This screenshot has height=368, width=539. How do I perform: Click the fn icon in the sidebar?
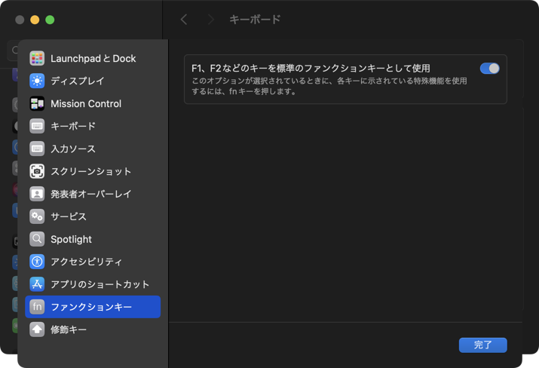(x=37, y=307)
